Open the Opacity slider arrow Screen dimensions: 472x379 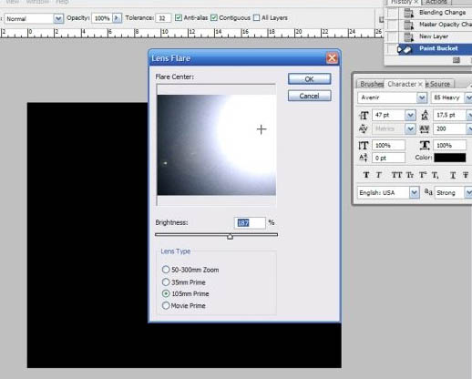117,18
